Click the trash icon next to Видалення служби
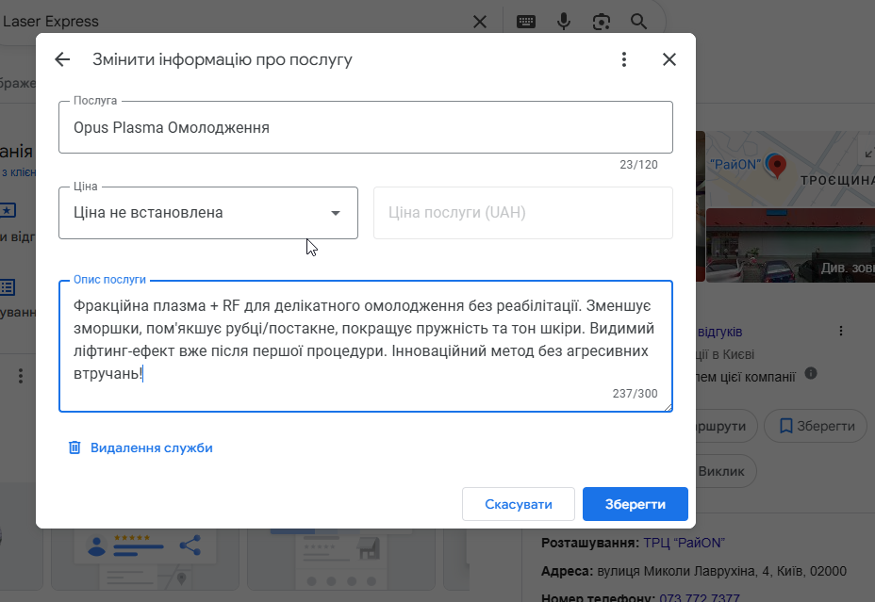This screenshot has height=602, width=875. pyautogui.click(x=74, y=447)
